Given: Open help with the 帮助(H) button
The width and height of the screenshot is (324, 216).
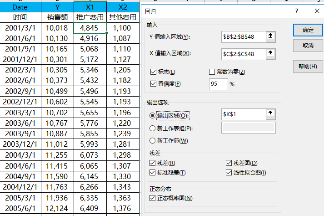Looking at the screenshot, I should pos(308,67).
